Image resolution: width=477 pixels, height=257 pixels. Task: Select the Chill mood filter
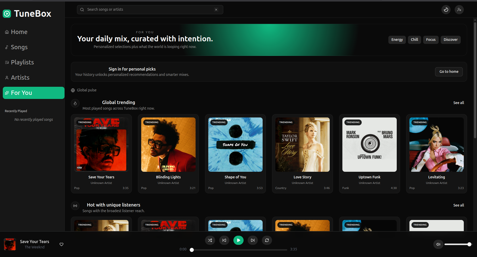tap(414, 40)
